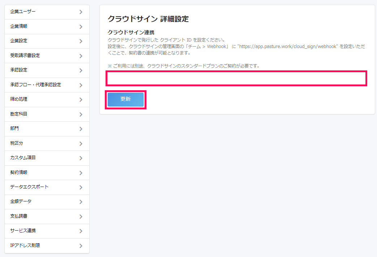The height and width of the screenshot is (257, 377).
Task: Click the chevron next to IPアドレス制限
Action: [81, 246]
